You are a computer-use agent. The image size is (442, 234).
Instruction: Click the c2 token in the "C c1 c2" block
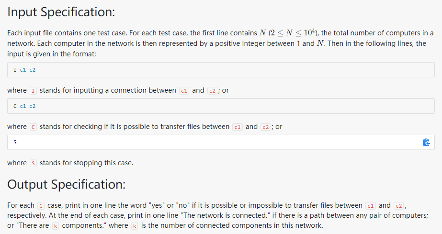(x=33, y=106)
